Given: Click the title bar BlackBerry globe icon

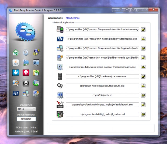Looking at the screenshot, I should point(11,10).
